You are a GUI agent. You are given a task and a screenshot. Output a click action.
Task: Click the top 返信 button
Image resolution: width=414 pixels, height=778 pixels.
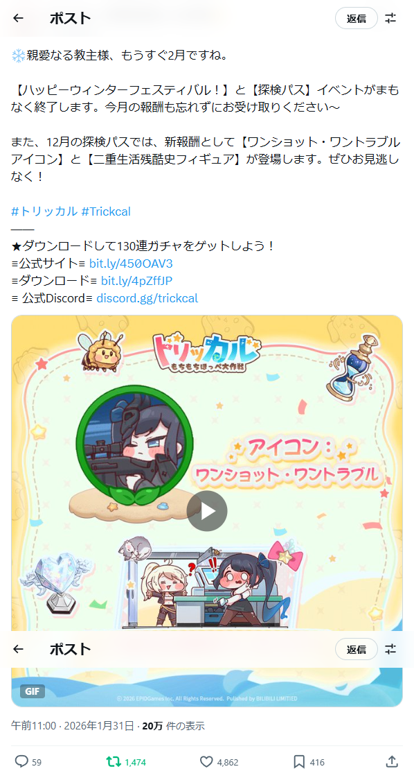[357, 18]
